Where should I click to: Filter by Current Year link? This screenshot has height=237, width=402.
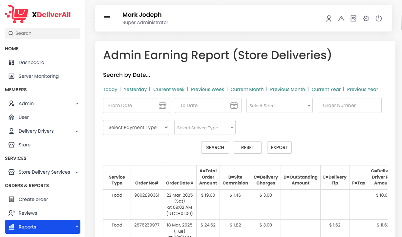[x=326, y=89]
